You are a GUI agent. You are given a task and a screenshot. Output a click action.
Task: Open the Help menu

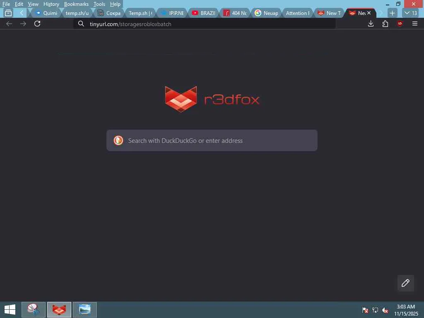pos(115,4)
